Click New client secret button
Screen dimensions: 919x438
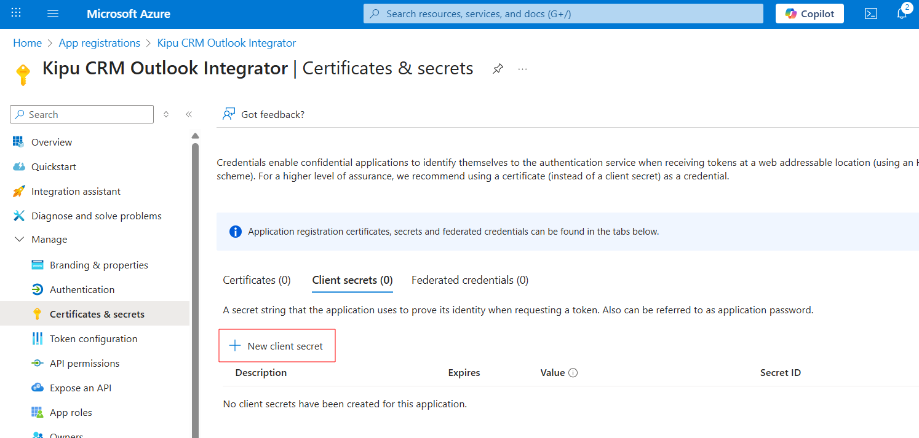tap(277, 346)
